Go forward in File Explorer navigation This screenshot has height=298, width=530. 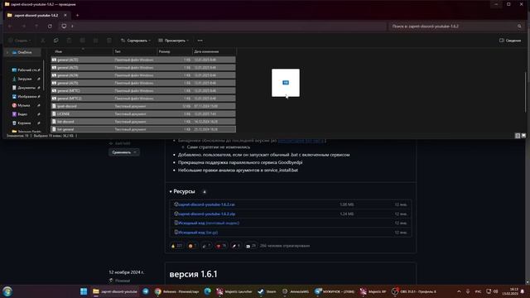pos(24,26)
